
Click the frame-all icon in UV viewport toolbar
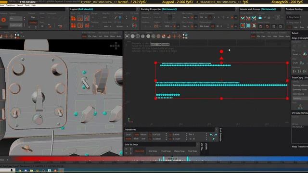[127, 36]
